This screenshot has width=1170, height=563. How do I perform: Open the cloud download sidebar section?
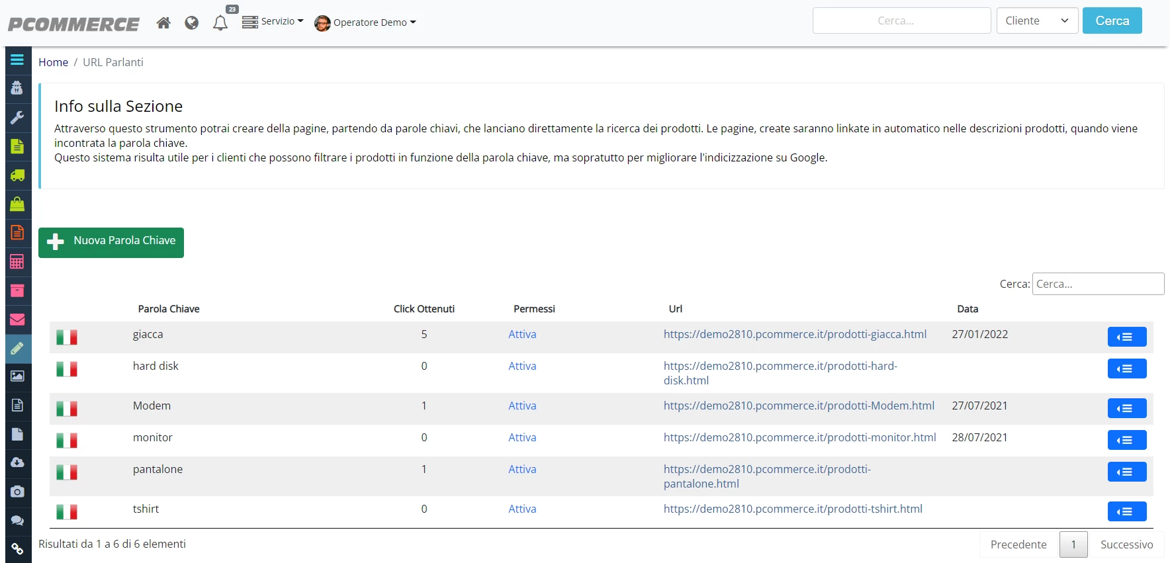[17, 462]
